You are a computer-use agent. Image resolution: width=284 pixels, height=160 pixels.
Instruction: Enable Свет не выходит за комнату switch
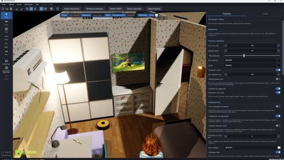point(278,106)
